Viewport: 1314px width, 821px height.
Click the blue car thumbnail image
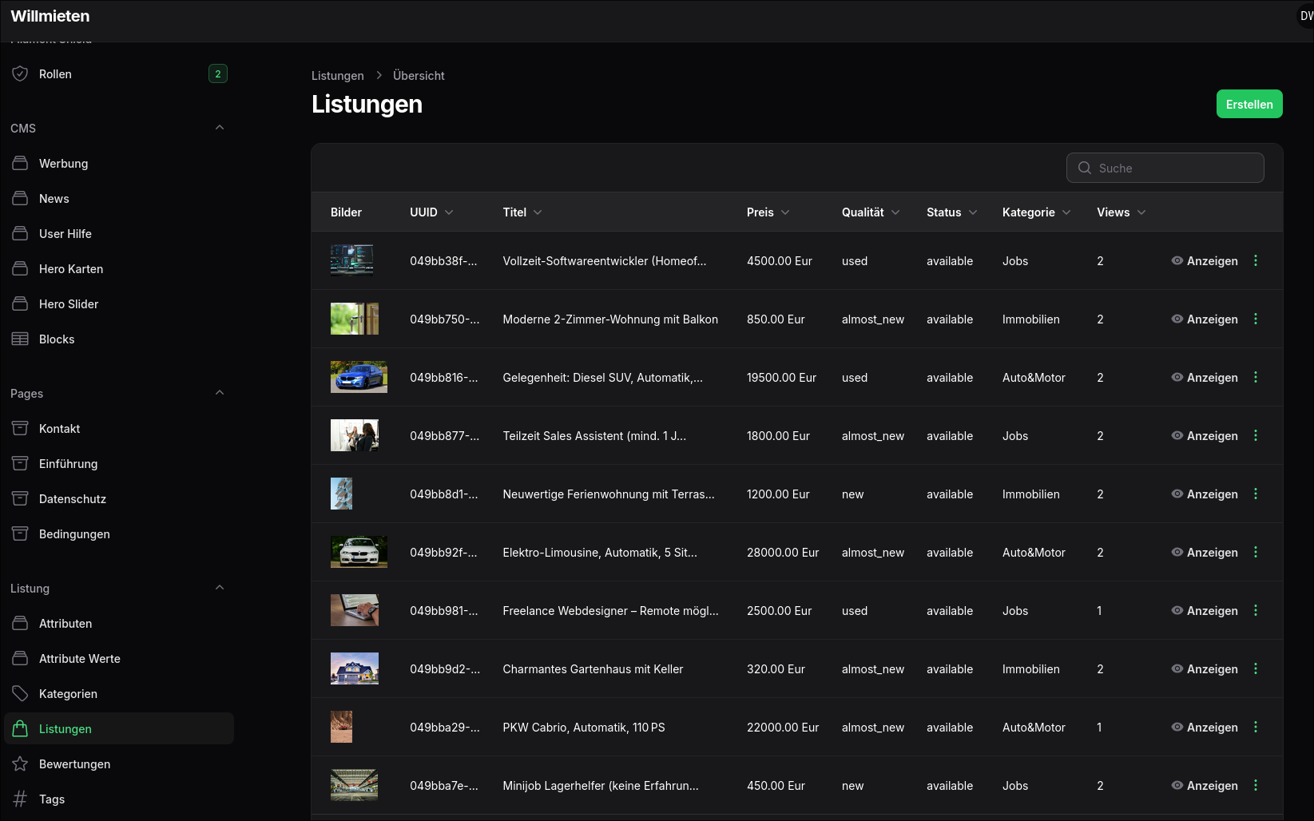click(x=359, y=377)
